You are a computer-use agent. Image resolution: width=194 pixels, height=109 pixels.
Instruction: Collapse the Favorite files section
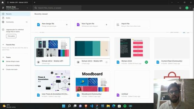[3, 45]
